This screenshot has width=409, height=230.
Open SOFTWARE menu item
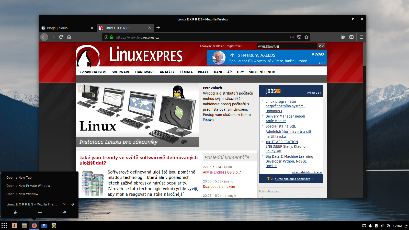pos(121,72)
